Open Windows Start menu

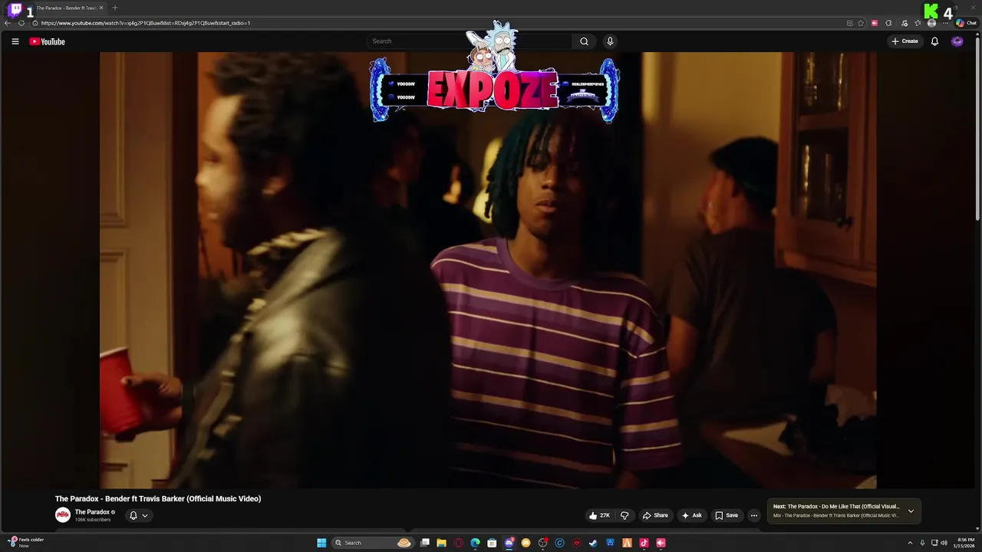[321, 543]
